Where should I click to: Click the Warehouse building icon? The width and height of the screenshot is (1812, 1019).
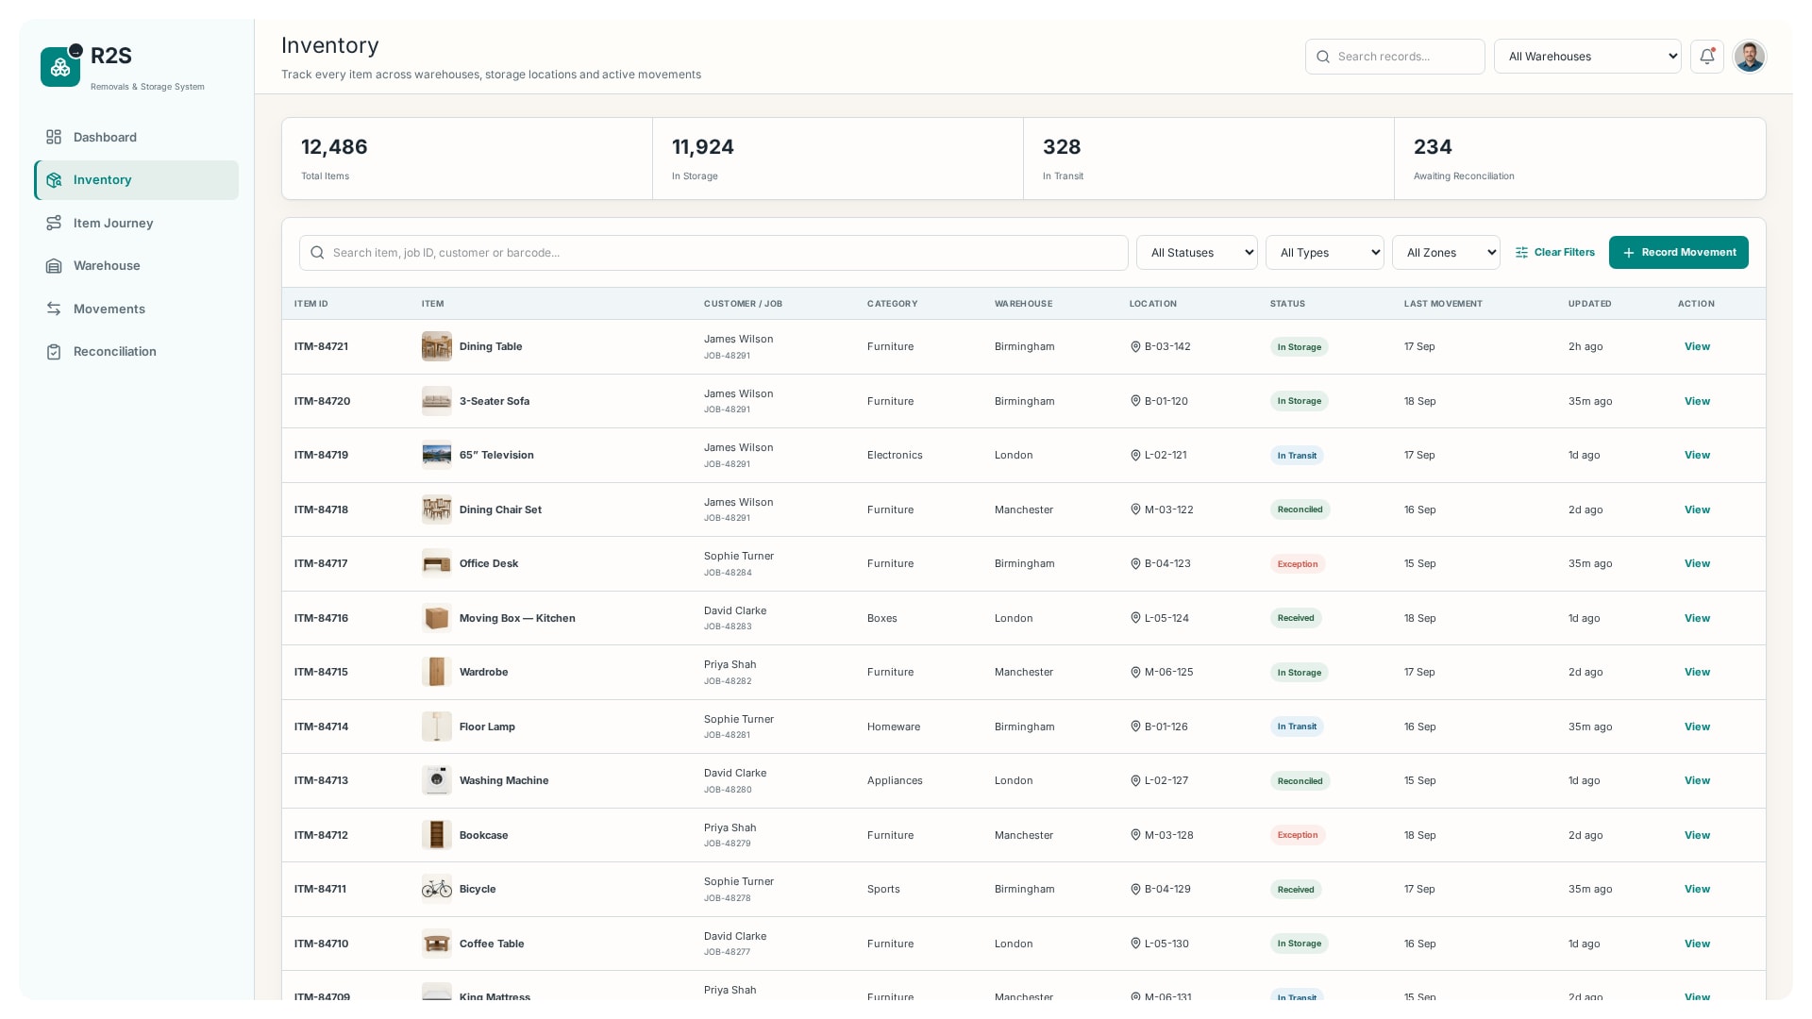pyautogui.click(x=54, y=266)
